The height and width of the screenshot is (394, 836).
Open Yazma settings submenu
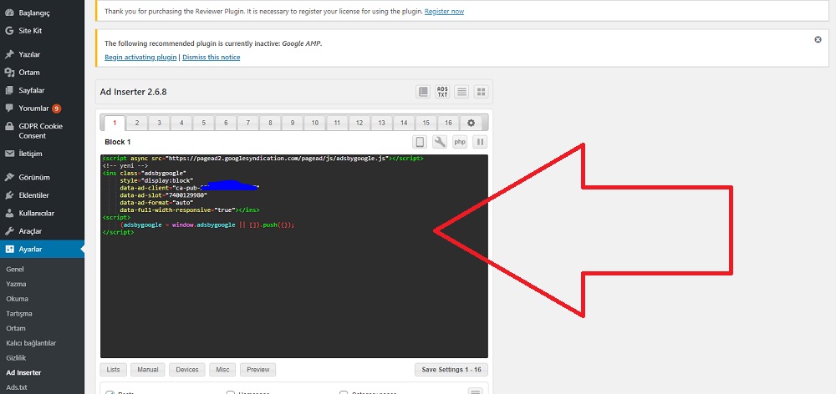tap(16, 285)
